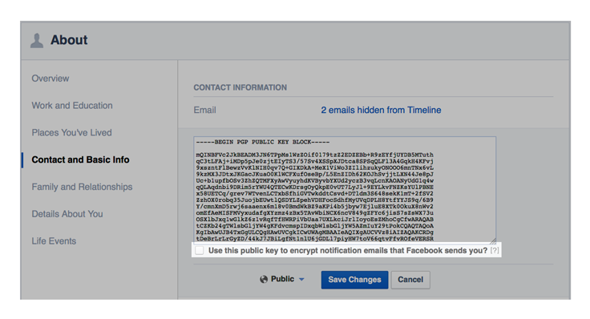Show Details About You

[x=67, y=214]
